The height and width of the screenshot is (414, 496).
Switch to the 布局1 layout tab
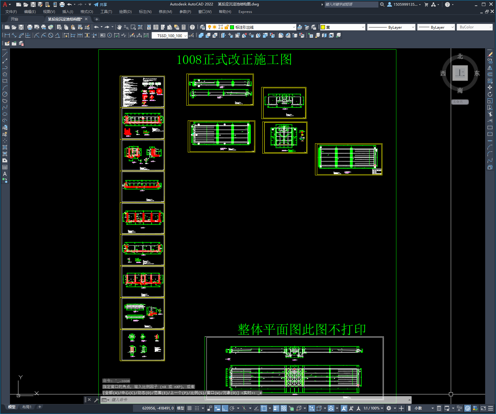27,407
